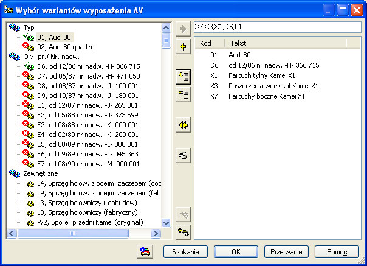Click the yellow double left arrow button

tap(183, 125)
